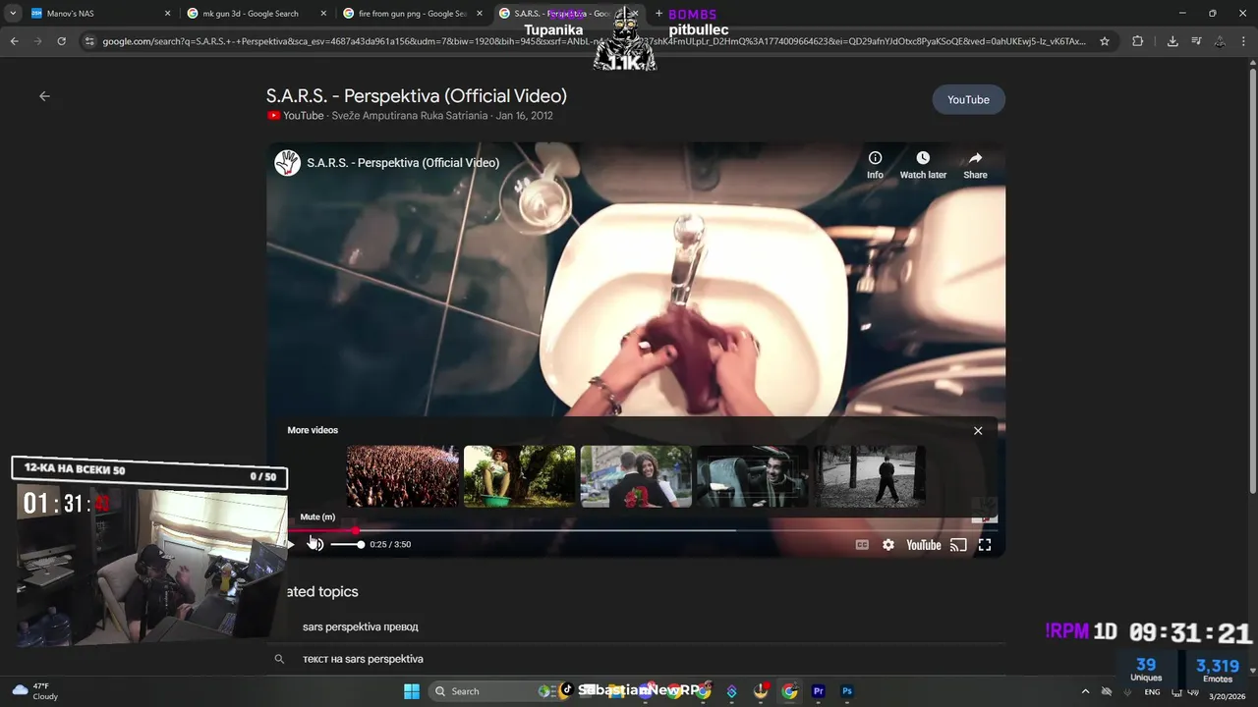The height and width of the screenshot is (707, 1258).
Task: Click the browser address bar URL
Action: tap(594, 41)
